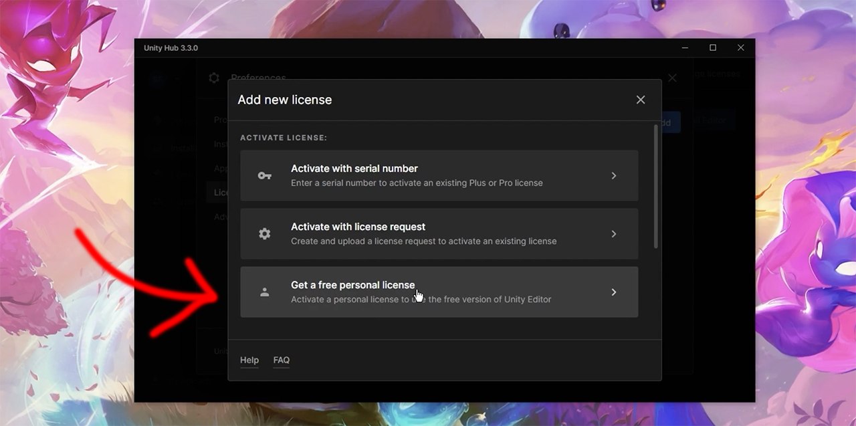Screen dimensions: 856x426
Task: Click the gear icon beside license request
Action: click(x=265, y=234)
